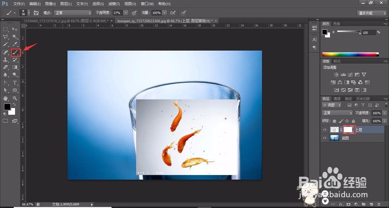Viewport: 389px width, 208px height.
Task: Select the Magic Wand tool
Action: point(15,37)
